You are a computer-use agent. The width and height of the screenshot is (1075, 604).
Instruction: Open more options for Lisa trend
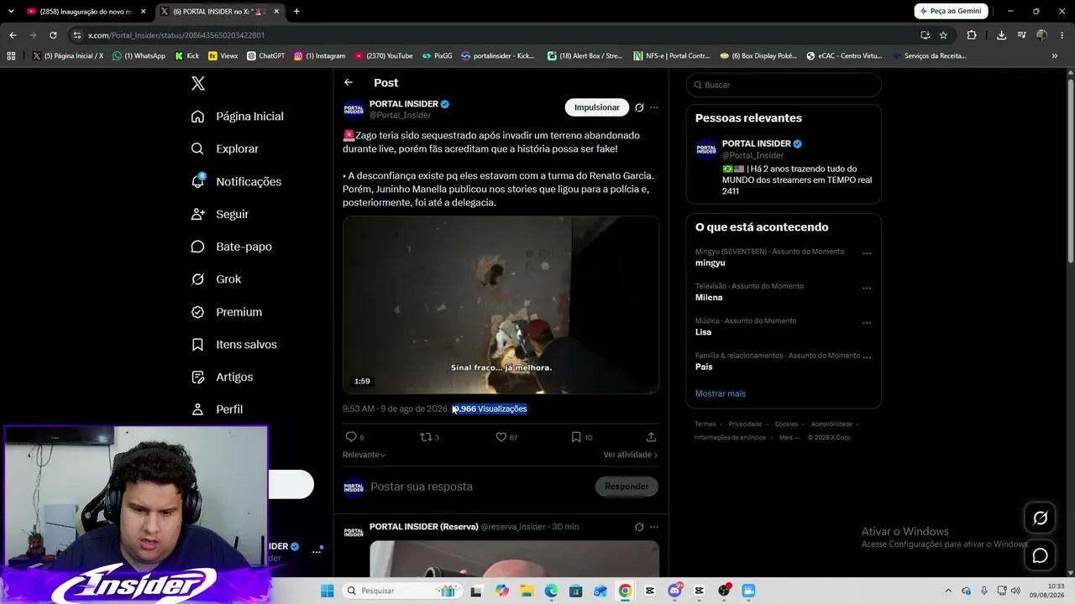click(867, 322)
